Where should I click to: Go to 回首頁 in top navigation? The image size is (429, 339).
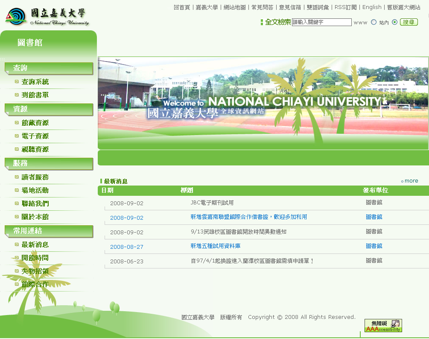[182, 7]
